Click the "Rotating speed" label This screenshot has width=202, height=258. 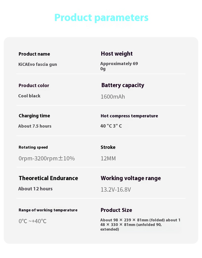coord(33,147)
